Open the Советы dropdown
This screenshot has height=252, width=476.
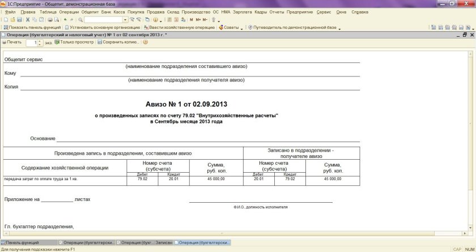[230, 27]
